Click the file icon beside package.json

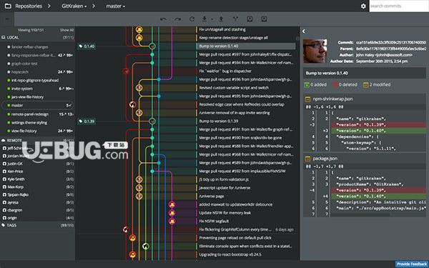[307, 159]
